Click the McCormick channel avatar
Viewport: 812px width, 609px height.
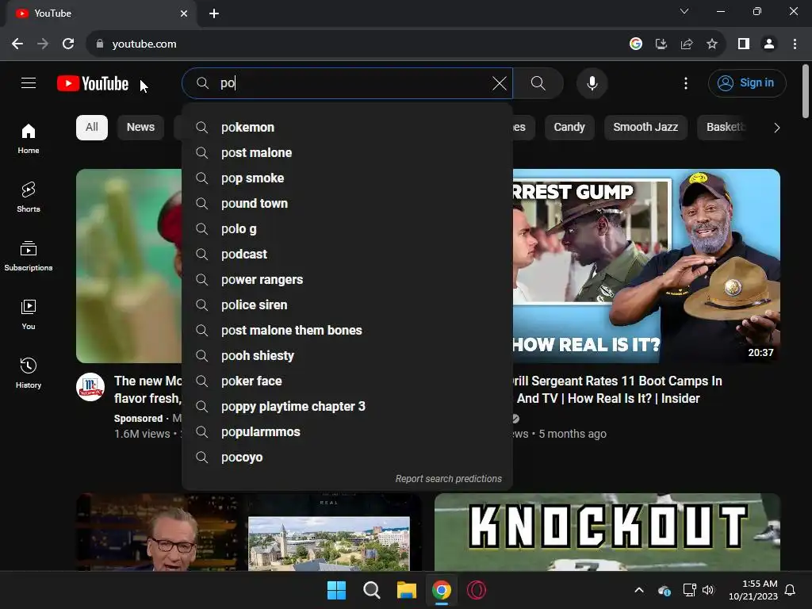(90, 387)
